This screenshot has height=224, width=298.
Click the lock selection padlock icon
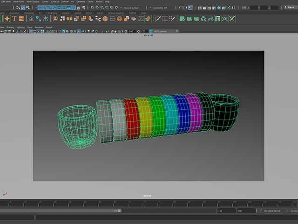78,7
